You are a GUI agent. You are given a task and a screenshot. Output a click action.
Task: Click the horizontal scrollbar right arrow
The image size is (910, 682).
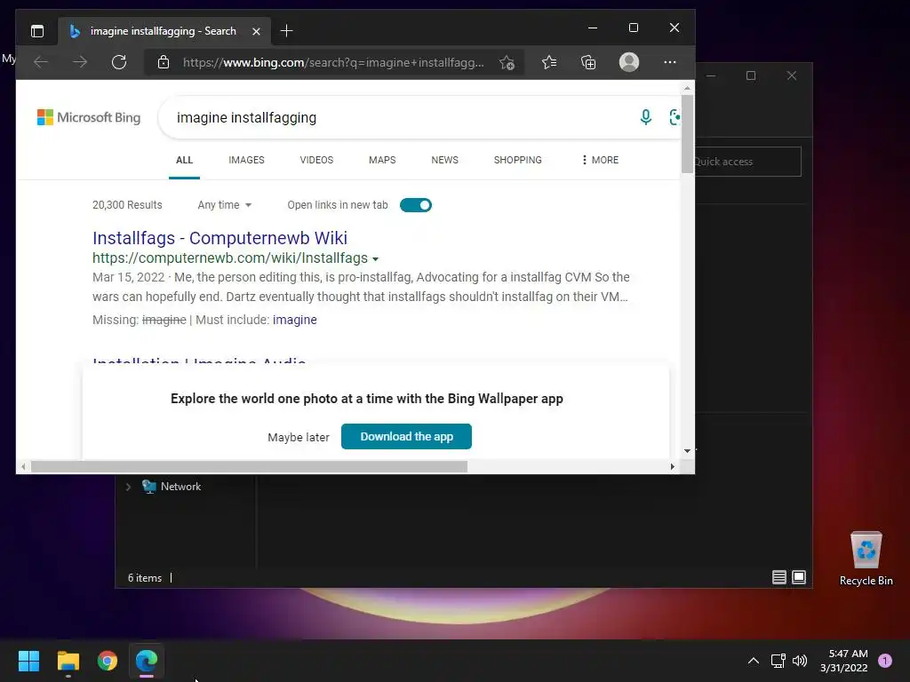(673, 467)
